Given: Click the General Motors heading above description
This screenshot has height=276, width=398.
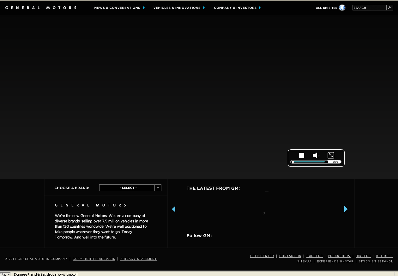Looking at the screenshot, I should click(91, 205).
